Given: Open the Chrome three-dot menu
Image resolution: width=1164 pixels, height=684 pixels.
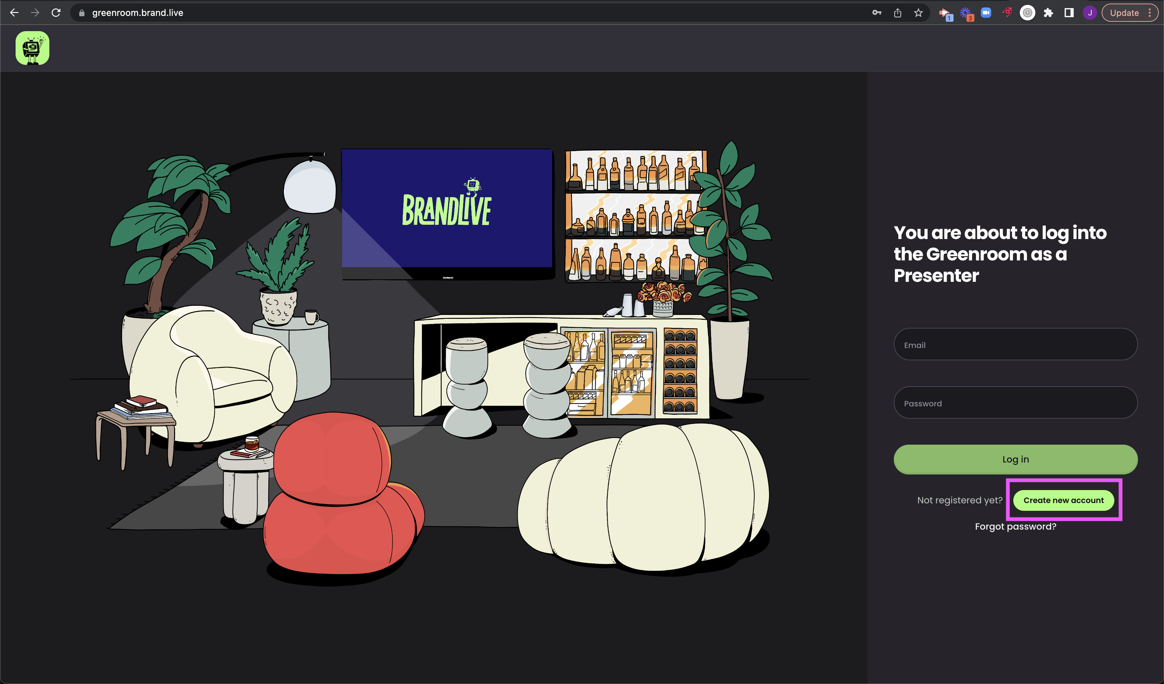Looking at the screenshot, I should [1150, 13].
